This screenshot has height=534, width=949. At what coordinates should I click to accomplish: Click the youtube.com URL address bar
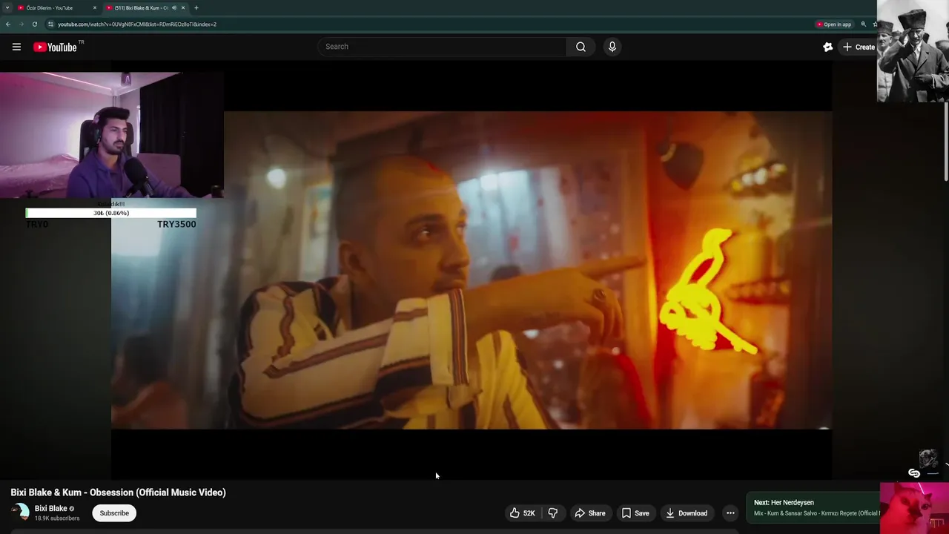pyautogui.click(x=137, y=24)
